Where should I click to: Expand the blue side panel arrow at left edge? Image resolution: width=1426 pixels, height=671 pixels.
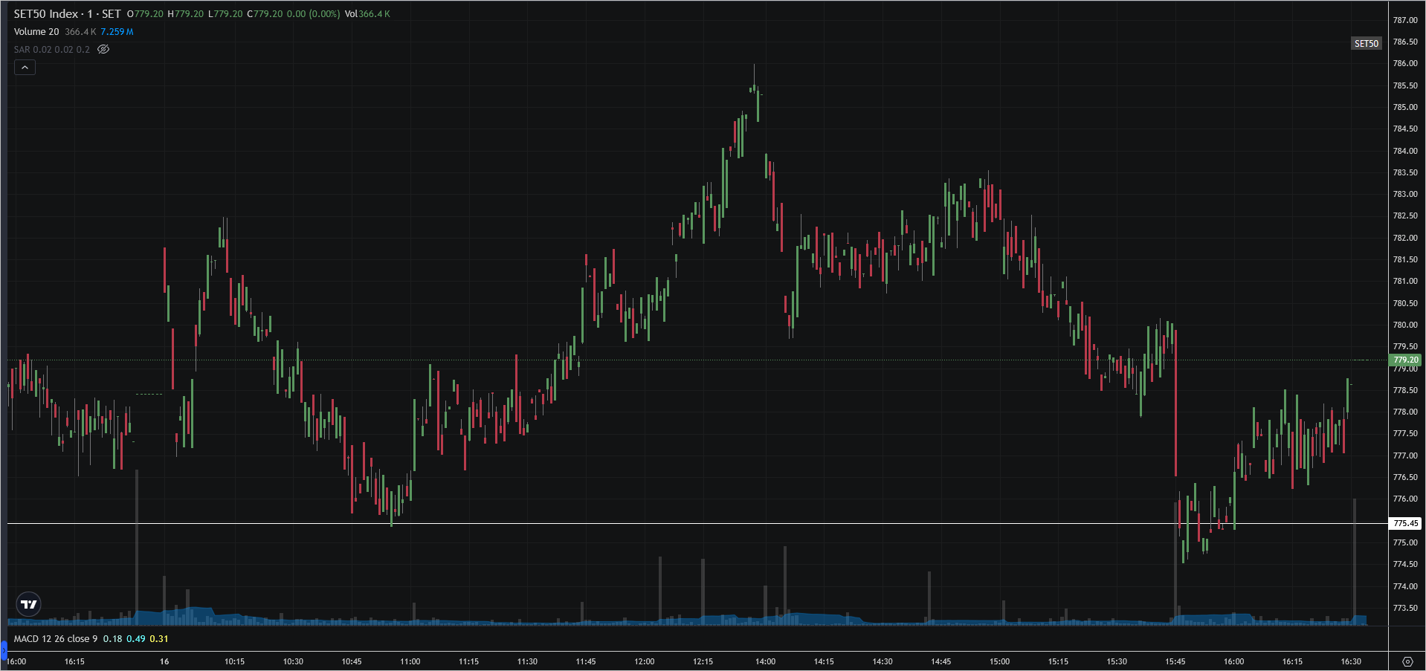(x=3, y=652)
